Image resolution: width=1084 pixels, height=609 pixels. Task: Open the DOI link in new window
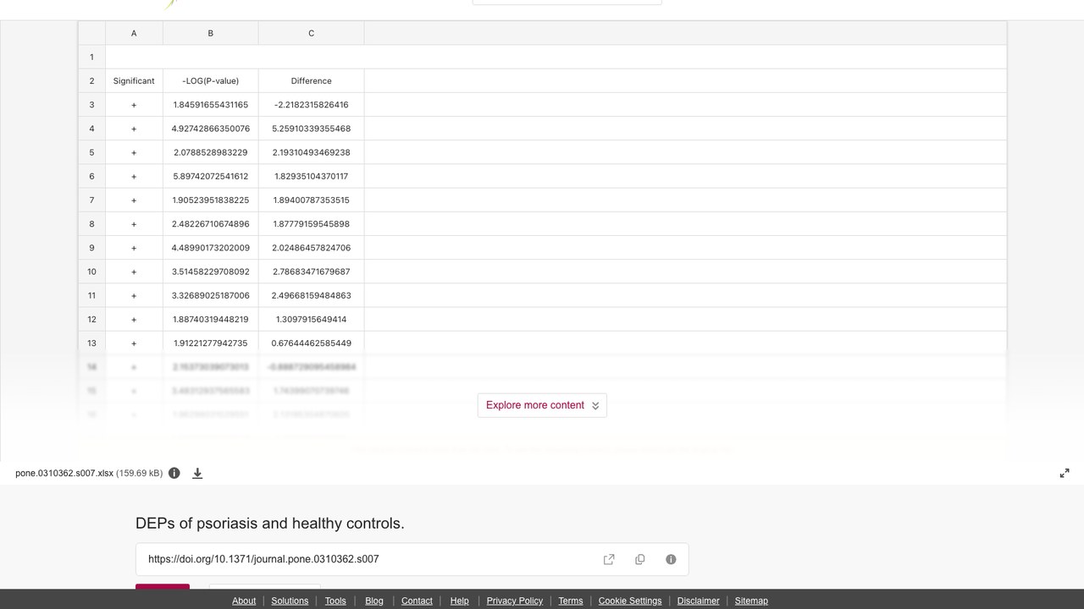(x=609, y=559)
